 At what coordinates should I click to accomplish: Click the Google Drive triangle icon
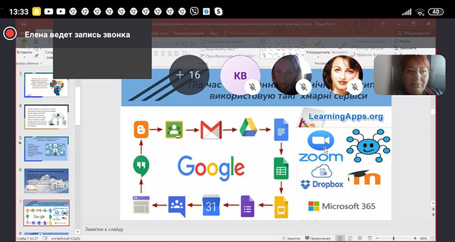coord(248,127)
